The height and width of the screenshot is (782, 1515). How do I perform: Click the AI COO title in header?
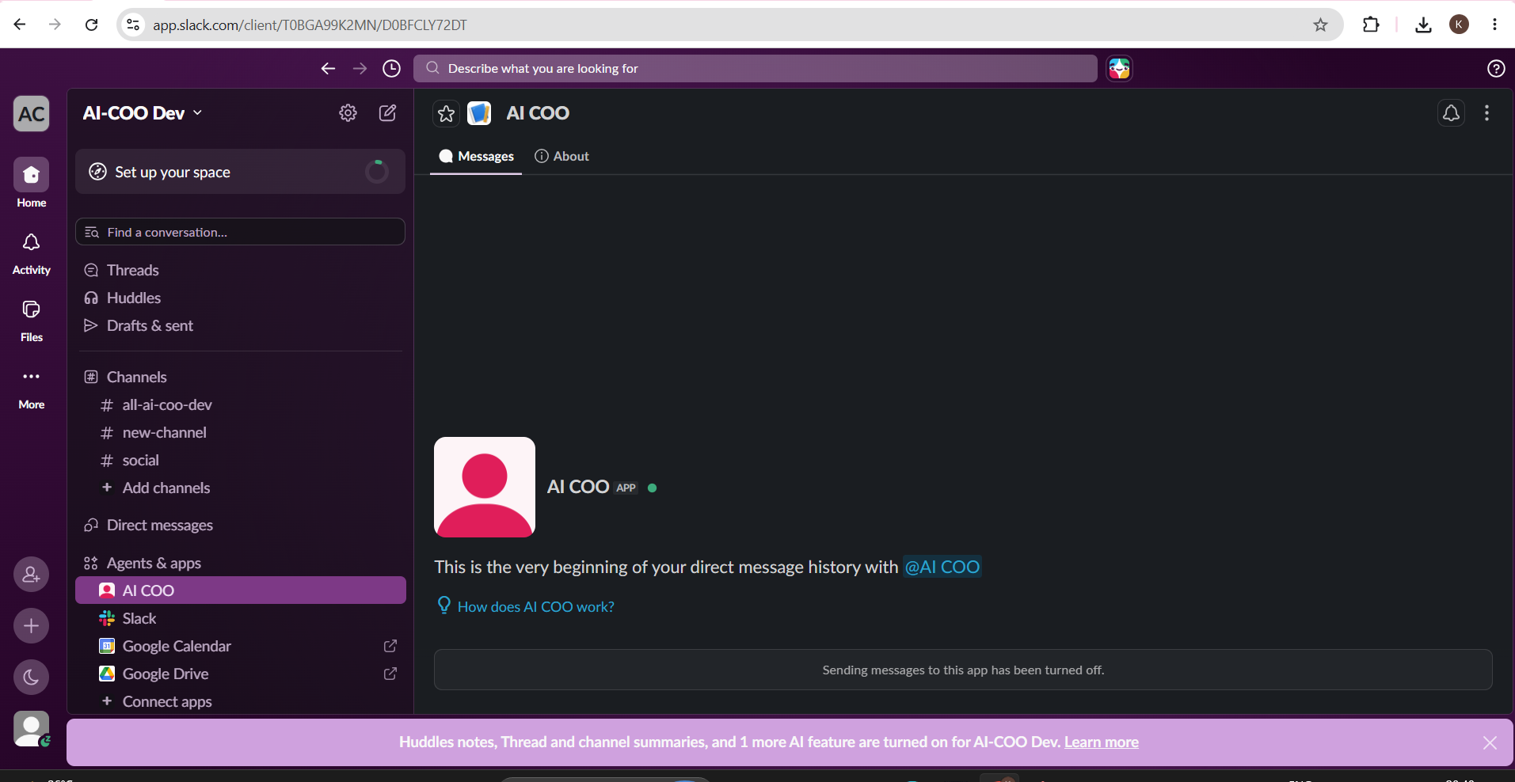[x=538, y=113]
